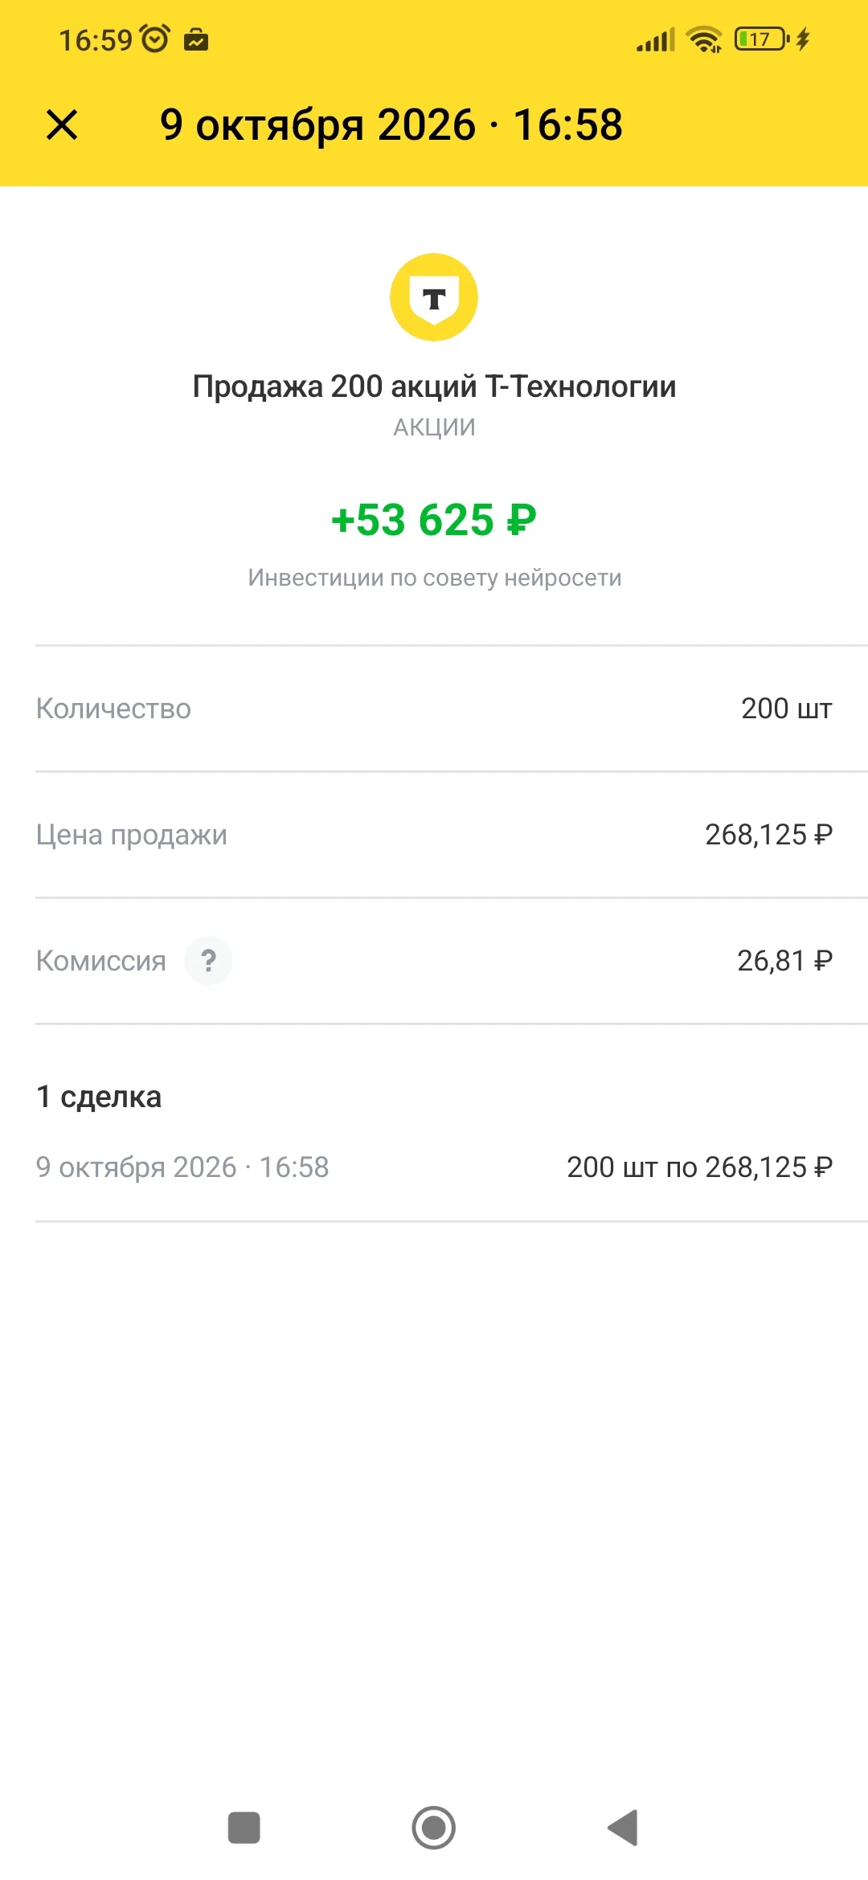Tap the Android back navigation triangle

point(623,1828)
